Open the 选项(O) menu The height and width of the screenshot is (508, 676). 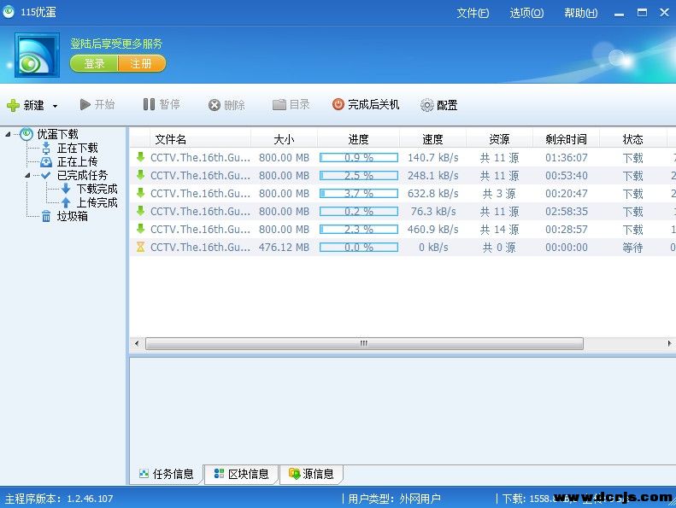point(526,13)
